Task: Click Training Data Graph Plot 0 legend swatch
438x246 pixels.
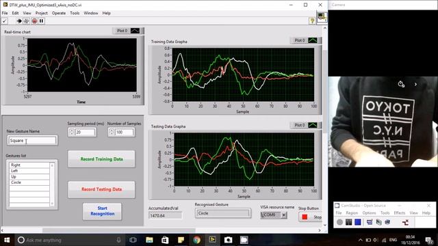Action: click(313, 40)
